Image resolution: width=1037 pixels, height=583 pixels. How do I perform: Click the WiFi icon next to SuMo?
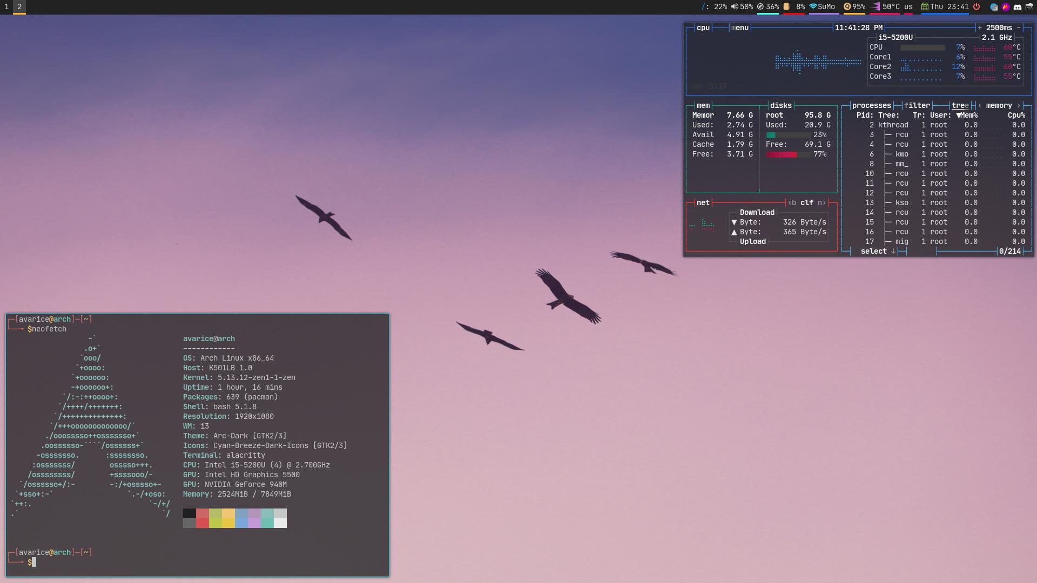[813, 7]
